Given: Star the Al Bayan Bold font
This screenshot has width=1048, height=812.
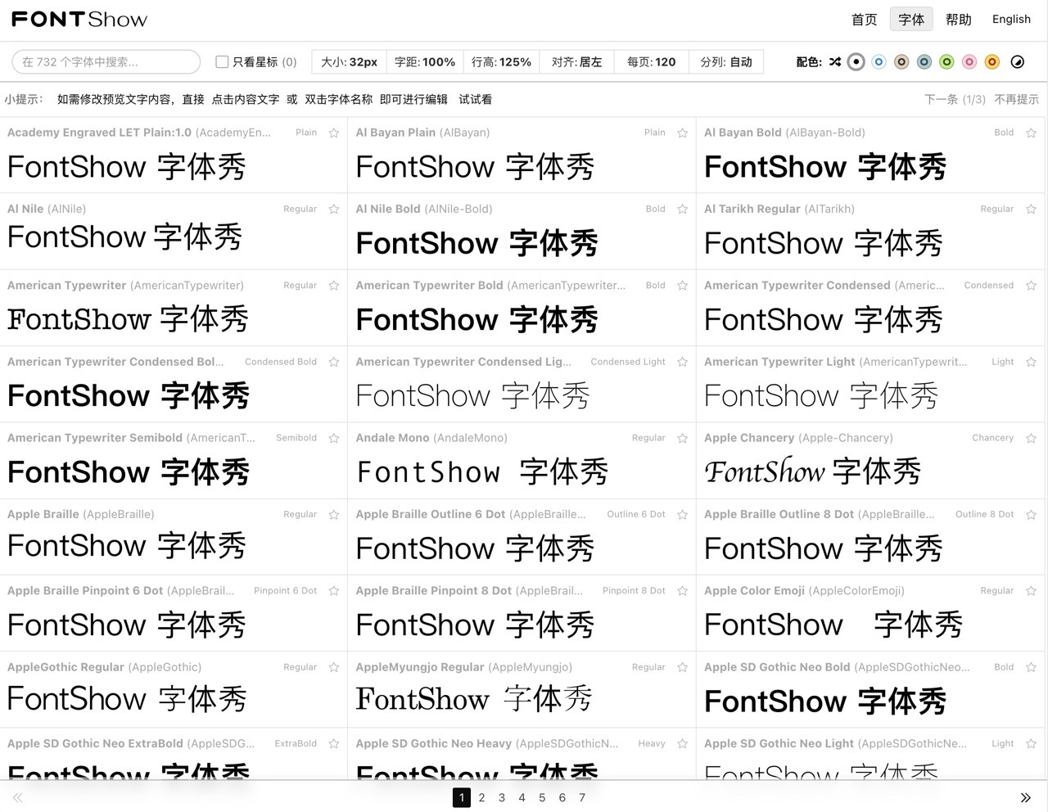Looking at the screenshot, I should click(x=1031, y=133).
